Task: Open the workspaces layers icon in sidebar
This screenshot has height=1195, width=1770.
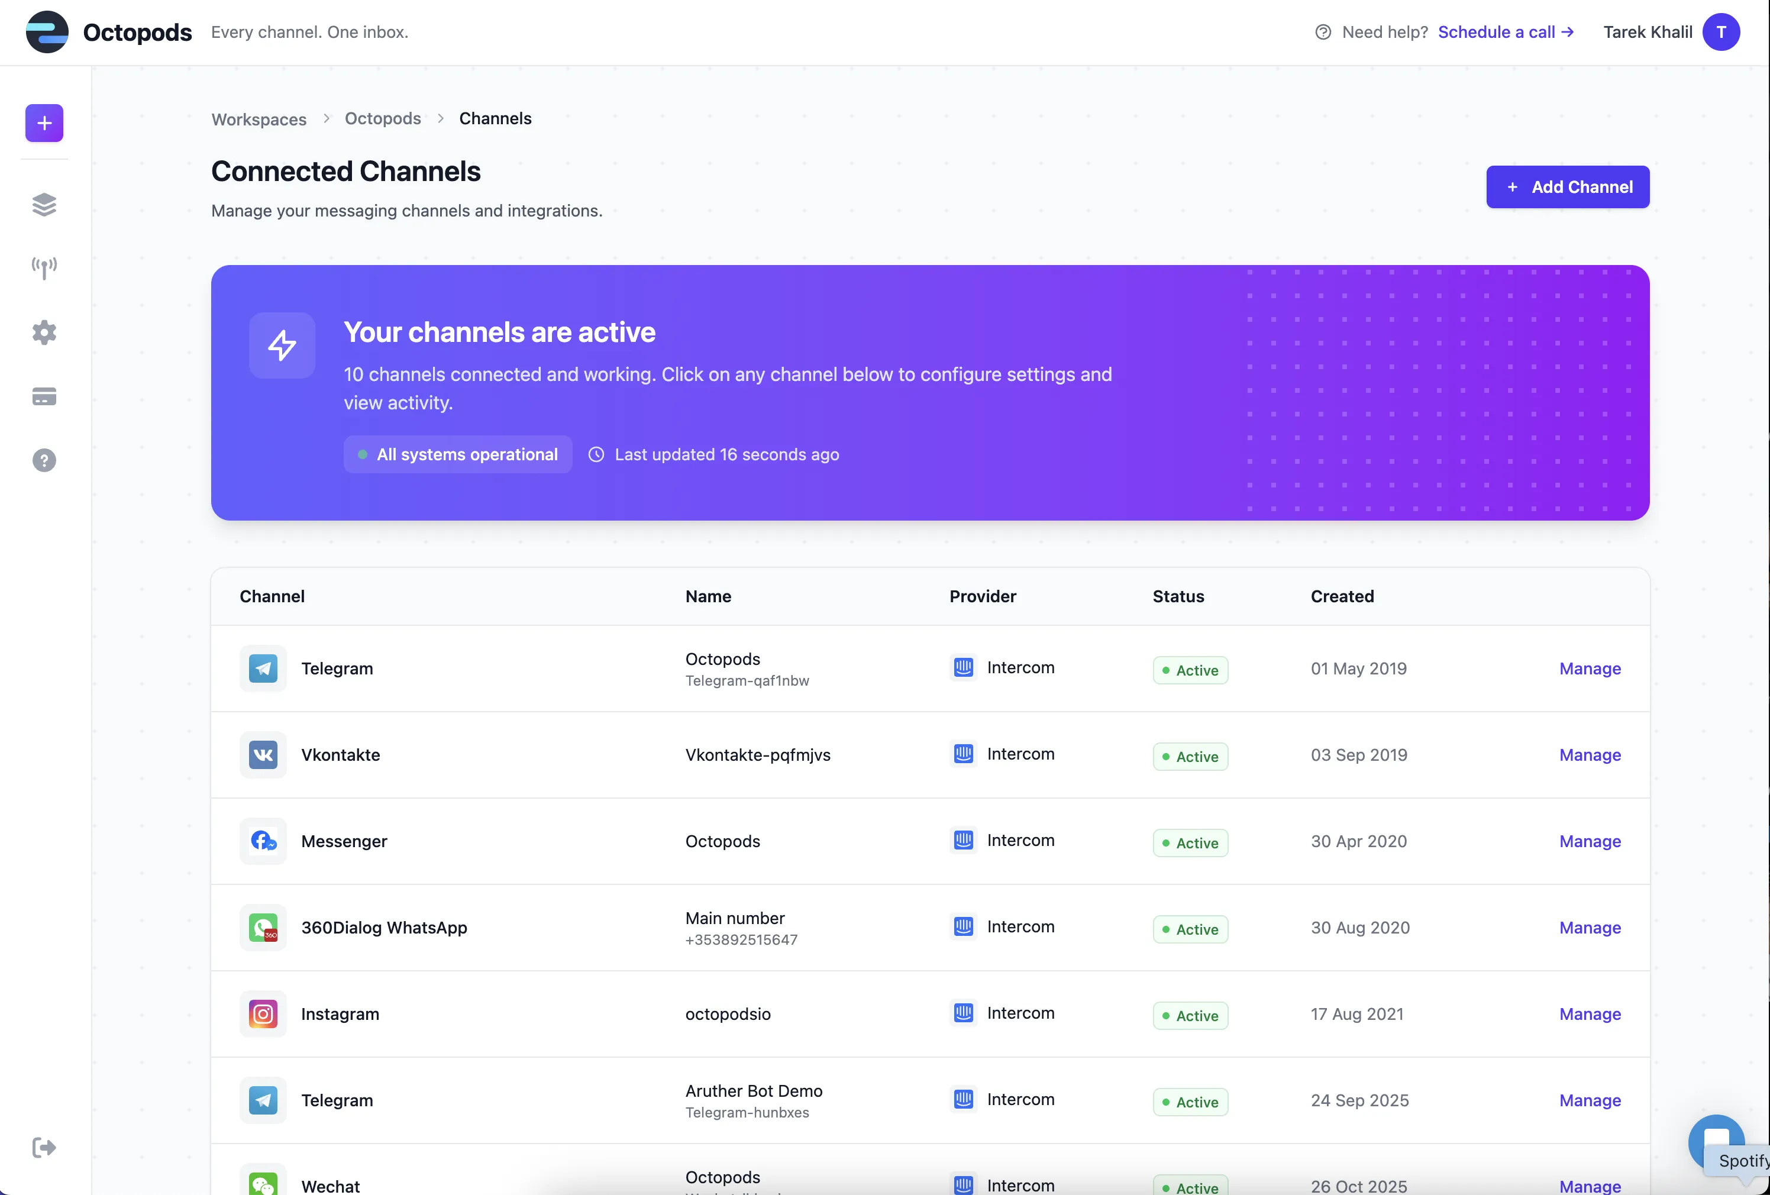Action: pos(44,204)
